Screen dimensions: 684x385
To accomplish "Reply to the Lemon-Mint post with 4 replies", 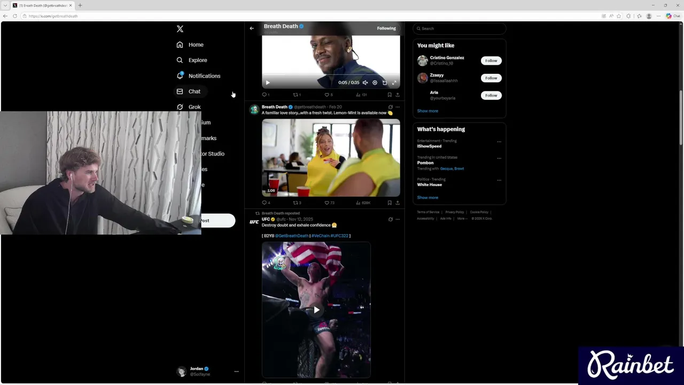I will pos(266,203).
